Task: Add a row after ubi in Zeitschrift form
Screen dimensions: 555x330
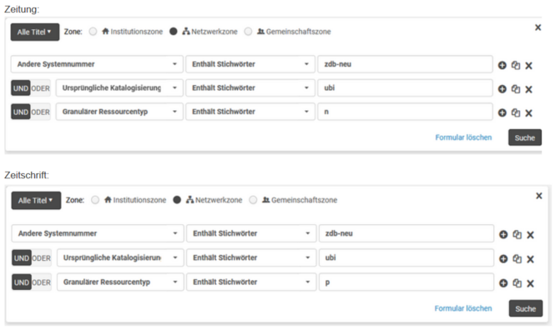Action: click(503, 259)
